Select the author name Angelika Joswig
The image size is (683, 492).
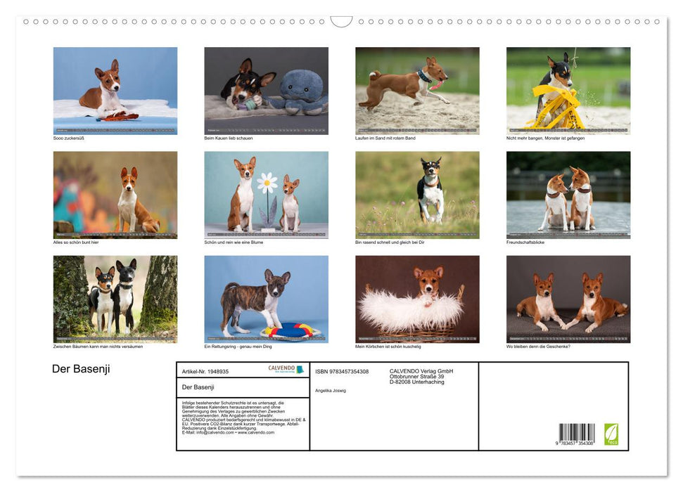[x=331, y=389]
